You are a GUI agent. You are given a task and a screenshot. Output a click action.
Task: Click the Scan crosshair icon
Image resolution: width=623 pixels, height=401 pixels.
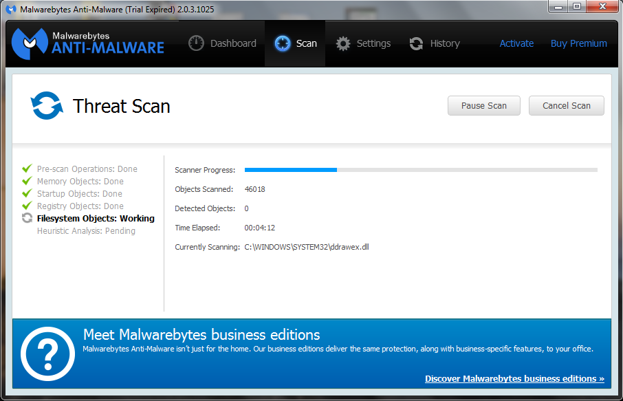(x=282, y=43)
